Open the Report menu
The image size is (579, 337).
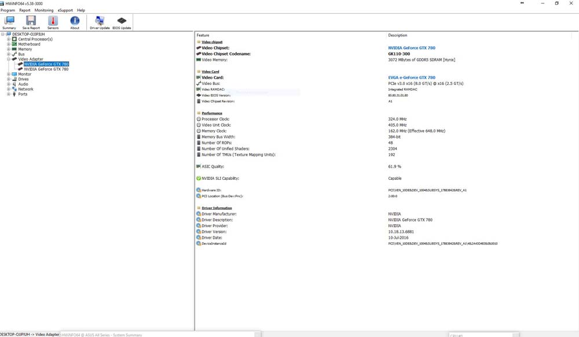[25, 10]
